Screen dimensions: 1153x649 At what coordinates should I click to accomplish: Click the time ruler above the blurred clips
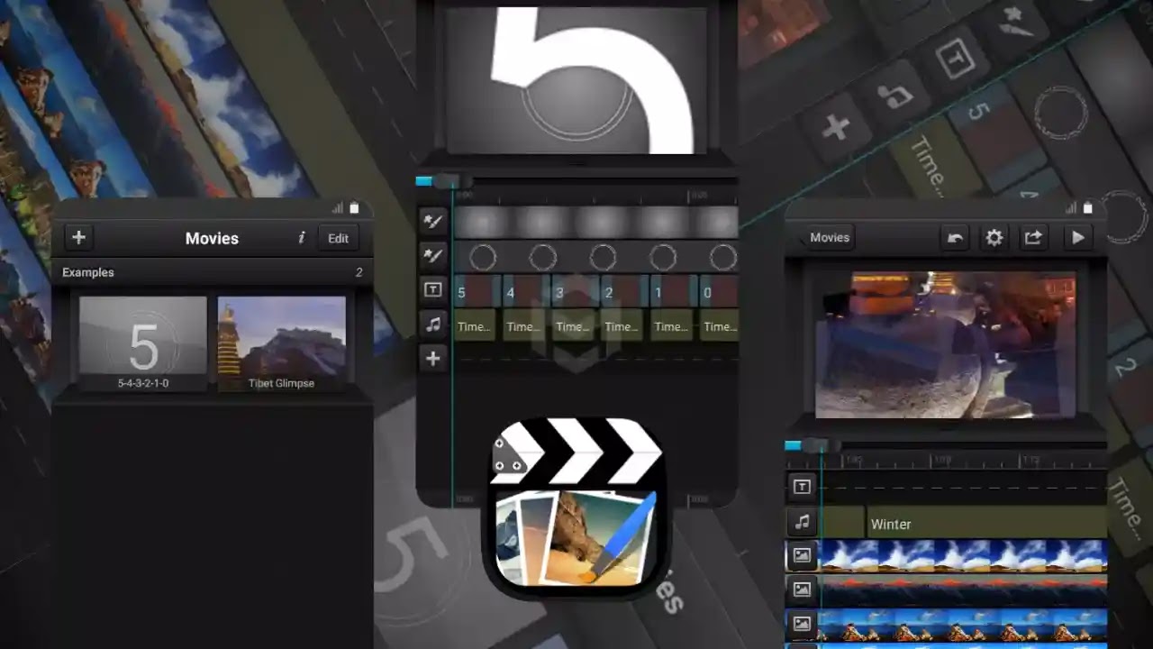(595, 195)
